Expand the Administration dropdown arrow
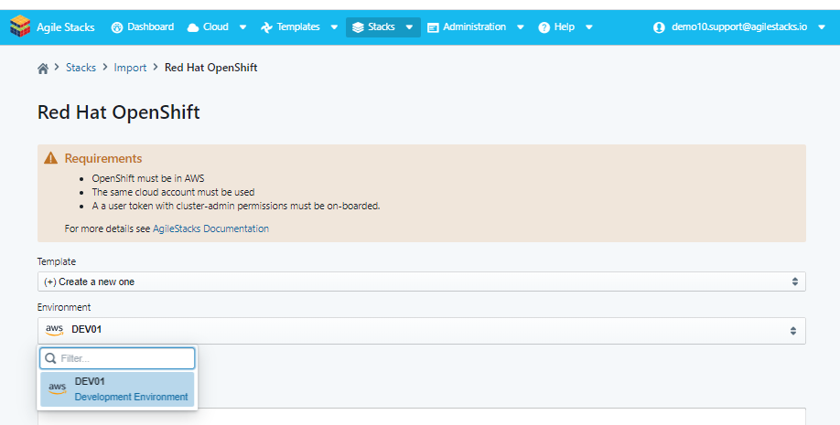Image resolution: width=840 pixels, height=425 pixels. [x=520, y=27]
